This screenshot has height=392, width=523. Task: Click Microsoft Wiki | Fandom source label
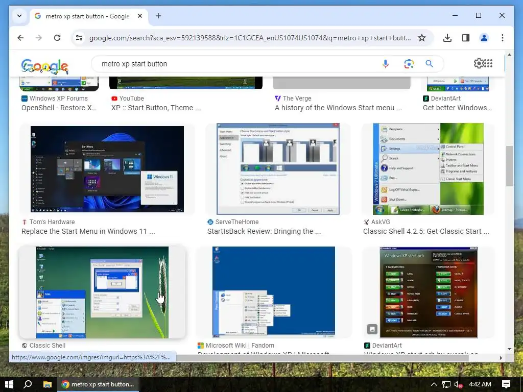click(x=240, y=346)
